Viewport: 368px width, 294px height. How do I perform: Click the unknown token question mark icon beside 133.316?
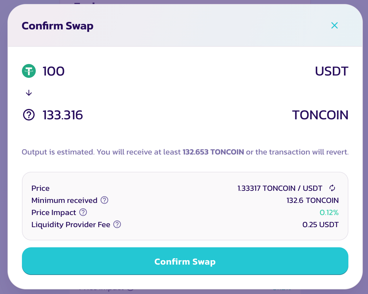click(29, 115)
